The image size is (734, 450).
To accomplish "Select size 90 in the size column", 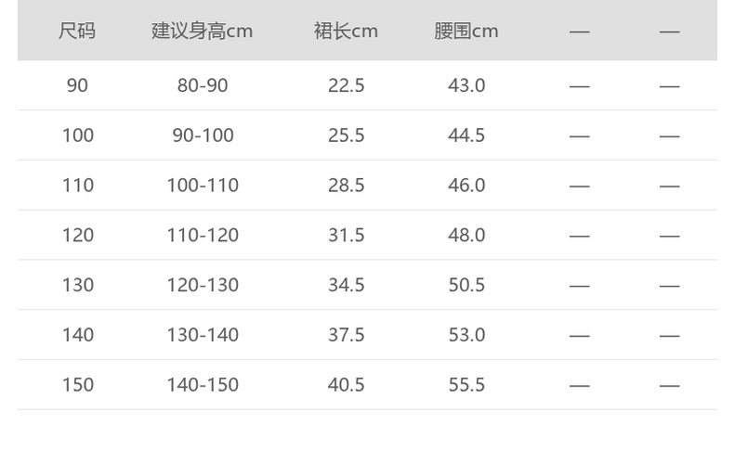I will (77, 85).
